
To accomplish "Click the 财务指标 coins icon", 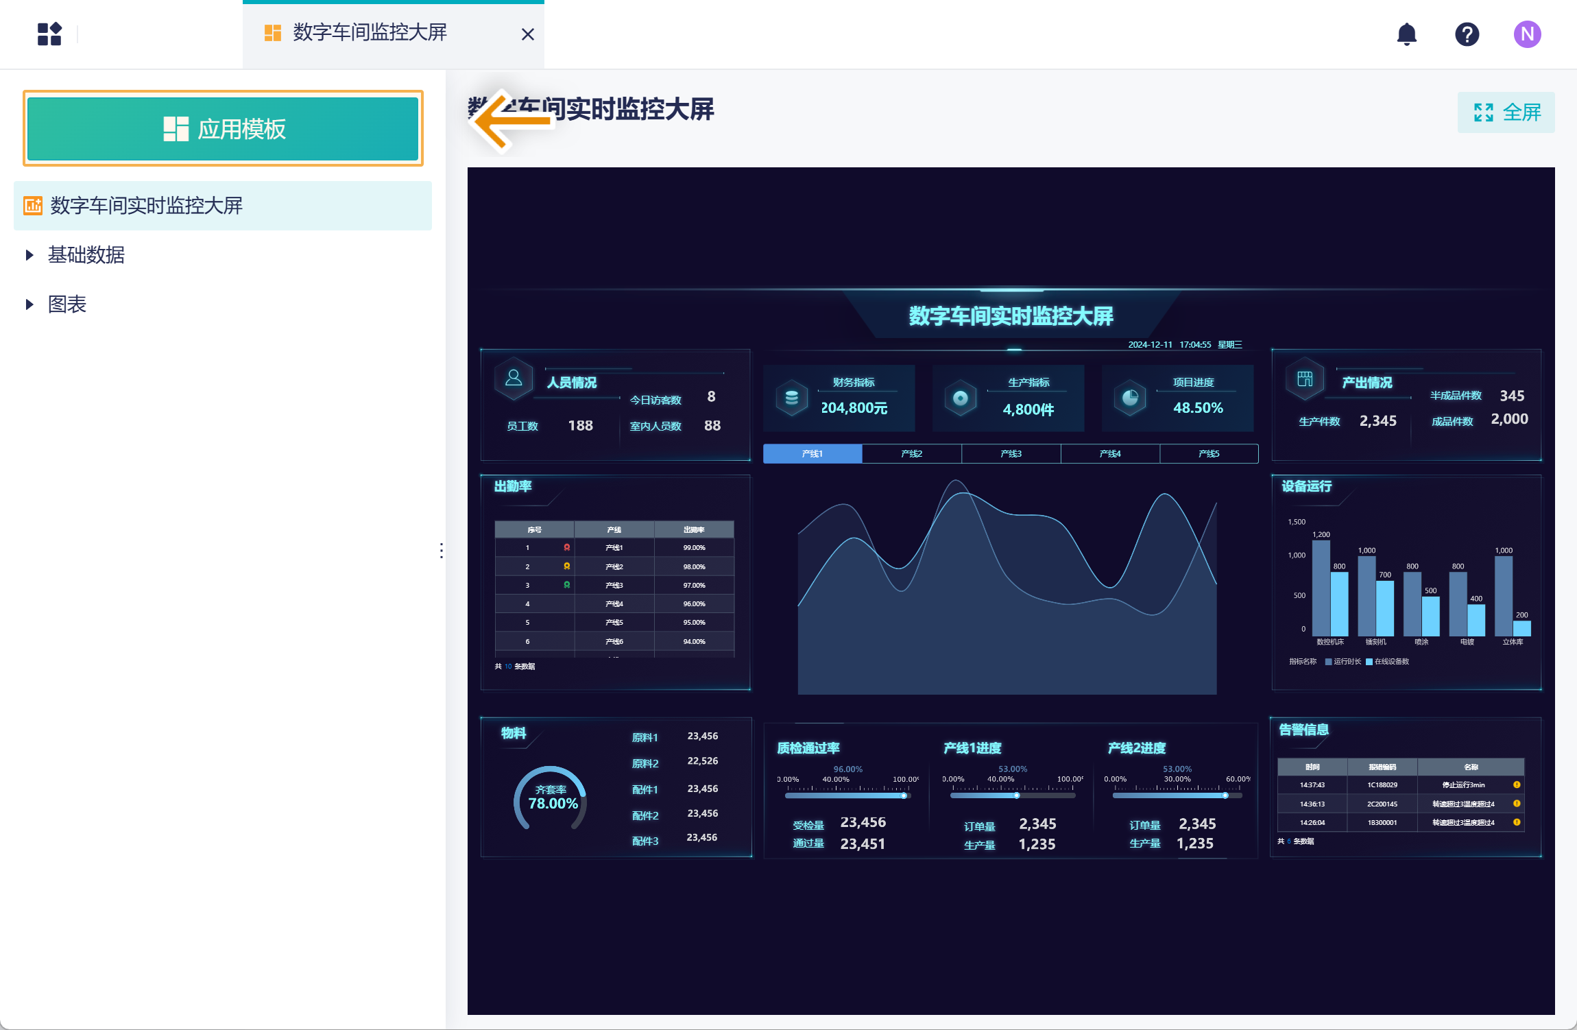I will point(791,398).
